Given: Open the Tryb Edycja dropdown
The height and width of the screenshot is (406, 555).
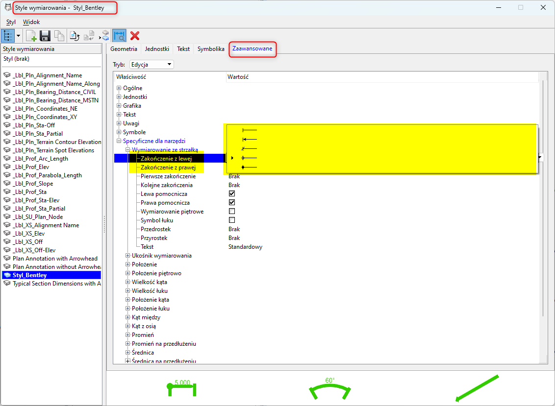Looking at the screenshot, I should point(151,65).
